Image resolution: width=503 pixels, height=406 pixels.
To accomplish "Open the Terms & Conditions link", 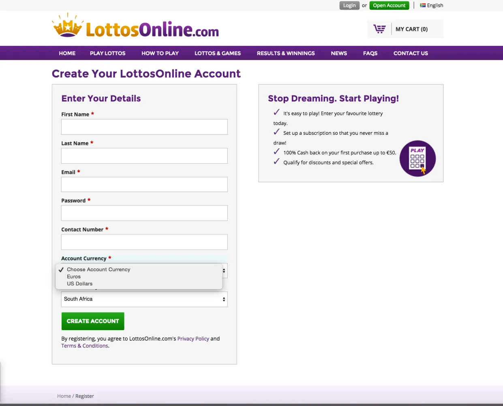I will click(85, 346).
